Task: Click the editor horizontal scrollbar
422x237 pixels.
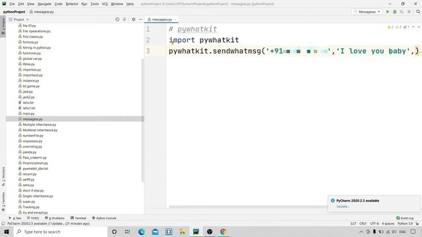Action: click(x=248, y=207)
